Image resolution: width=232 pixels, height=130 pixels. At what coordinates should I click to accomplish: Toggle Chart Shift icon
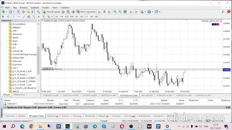tap(136, 12)
